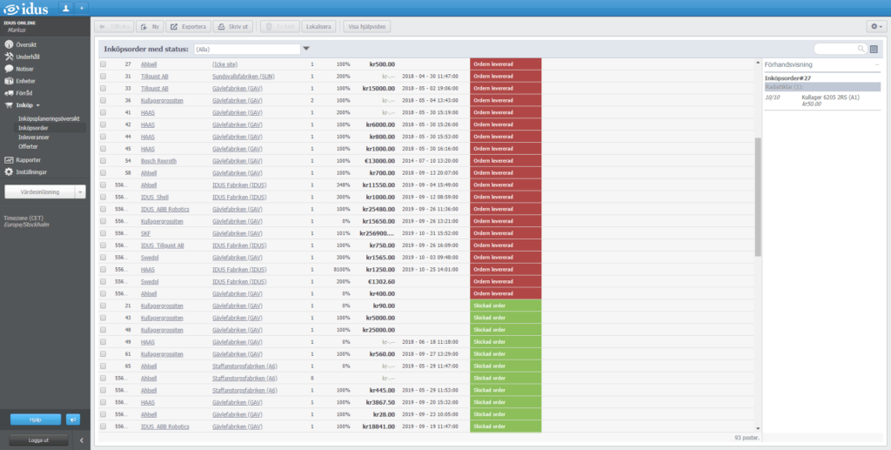The image size is (891, 450).
Task: Select Inleveranser submenu item
Action: pos(34,137)
